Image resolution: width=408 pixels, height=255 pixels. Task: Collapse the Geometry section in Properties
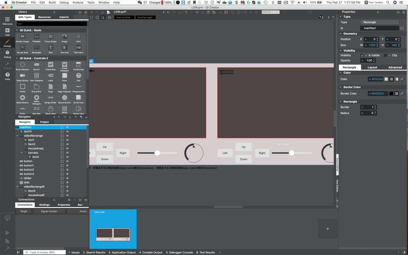pyautogui.click(x=341, y=33)
